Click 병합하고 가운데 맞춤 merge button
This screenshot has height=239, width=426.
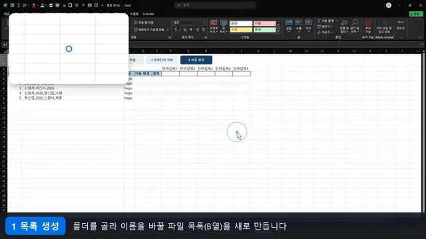point(149,29)
